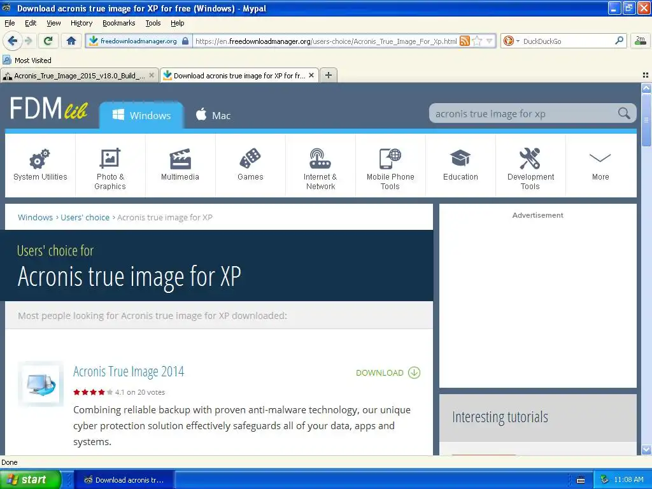Open the Photo & Graphics category
This screenshot has width=652, height=489.
tap(110, 165)
